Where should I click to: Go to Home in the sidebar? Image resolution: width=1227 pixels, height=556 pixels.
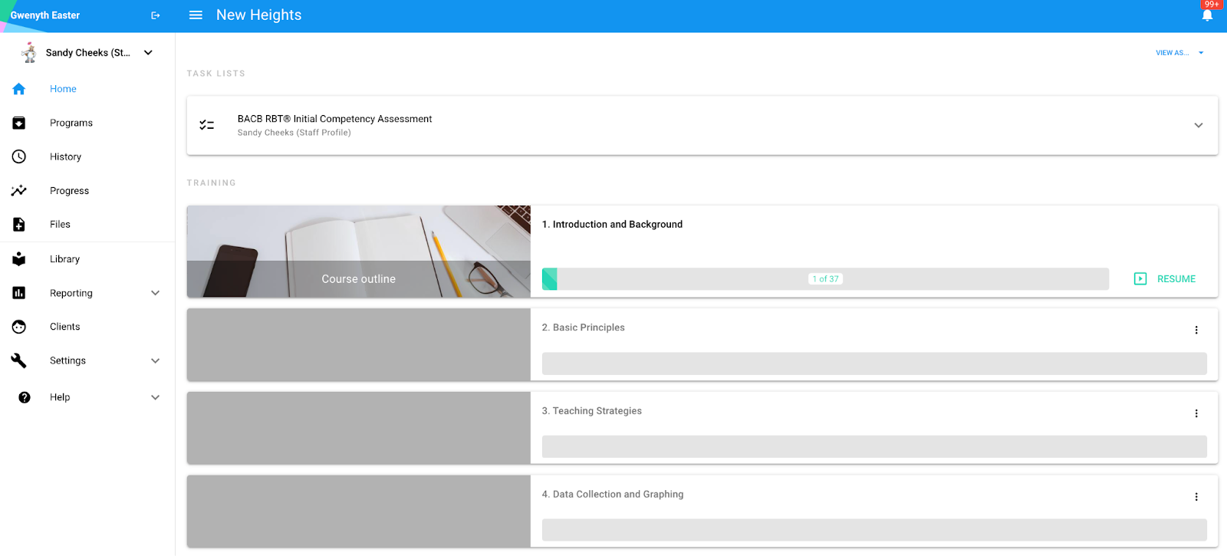click(x=63, y=89)
